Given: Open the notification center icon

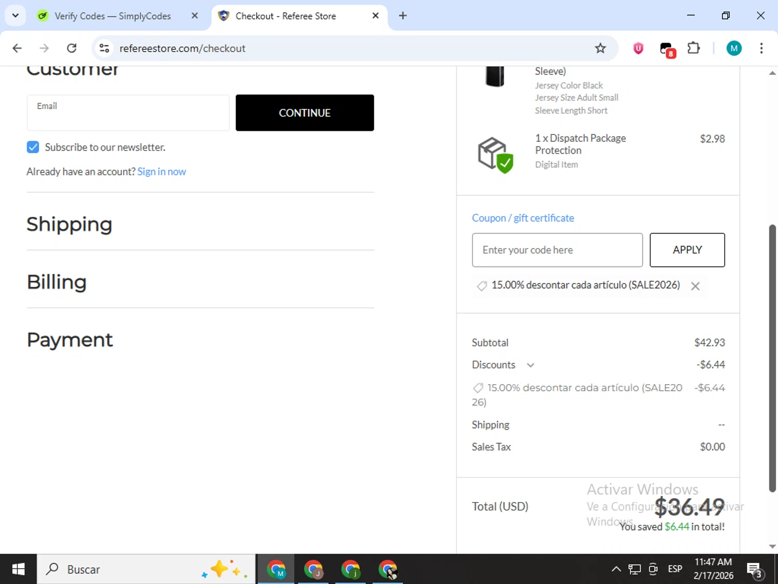Looking at the screenshot, I should point(755,570).
